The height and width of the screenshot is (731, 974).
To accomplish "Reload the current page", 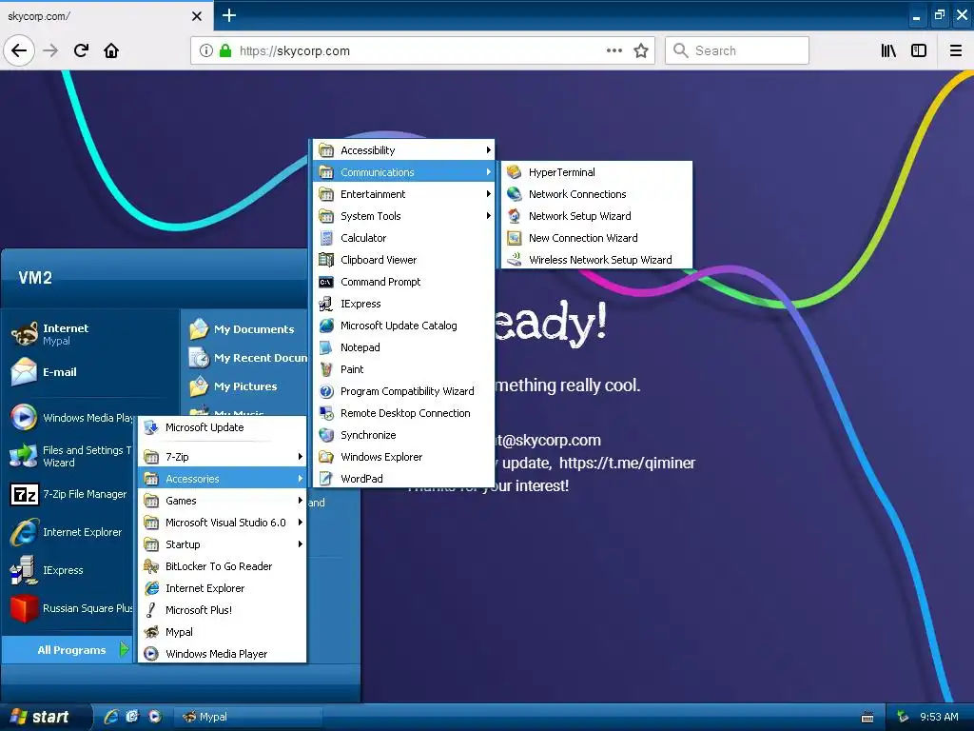I will pyautogui.click(x=81, y=50).
